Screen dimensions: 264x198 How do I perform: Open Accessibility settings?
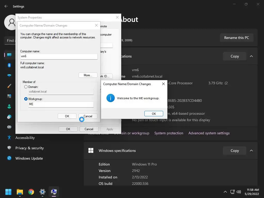[x=25, y=138]
